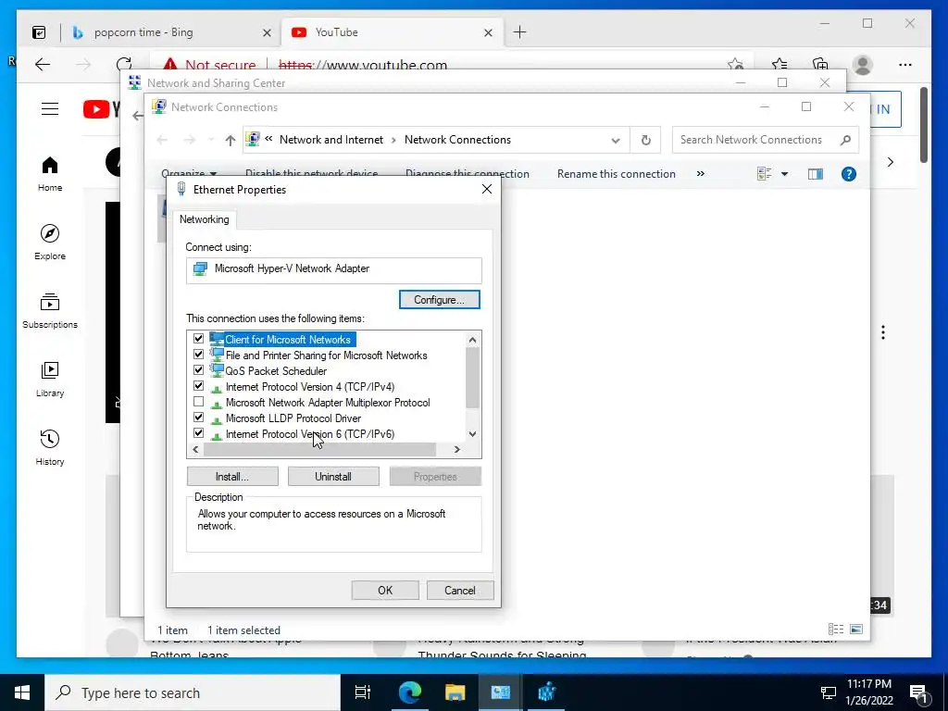This screenshot has height=711, width=948.
Task: Click the Uninstall button
Action: pyautogui.click(x=333, y=477)
